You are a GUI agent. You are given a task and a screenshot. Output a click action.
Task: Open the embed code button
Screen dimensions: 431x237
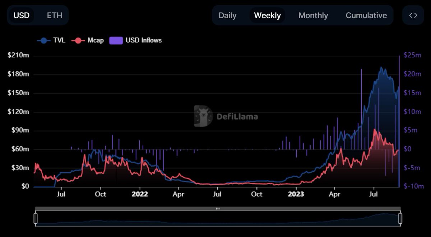413,15
